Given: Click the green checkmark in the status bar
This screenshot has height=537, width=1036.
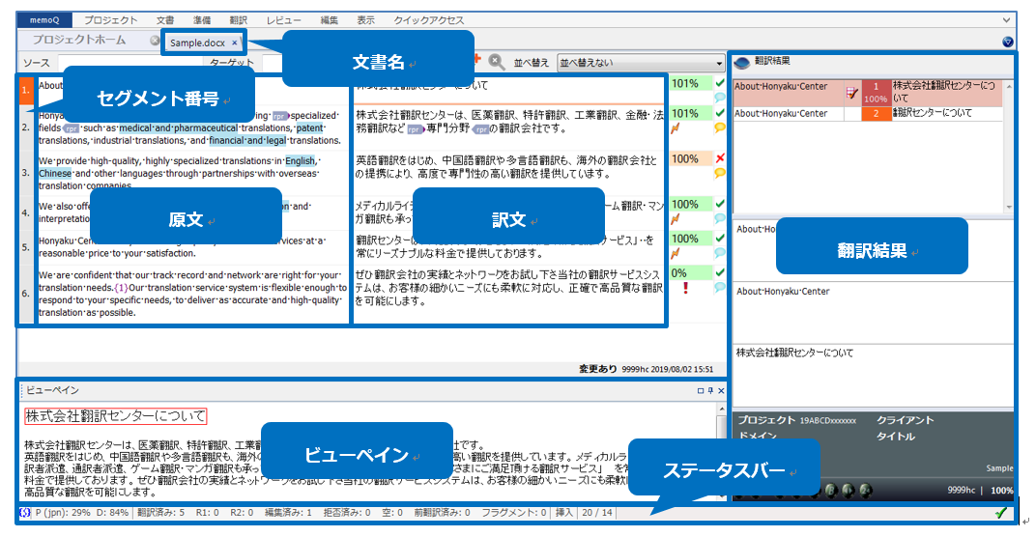Looking at the screenshot, I should pyautogui.click(x=1000, y=513).
